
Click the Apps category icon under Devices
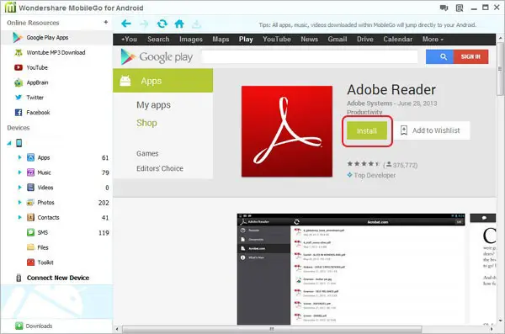(30, 157)
